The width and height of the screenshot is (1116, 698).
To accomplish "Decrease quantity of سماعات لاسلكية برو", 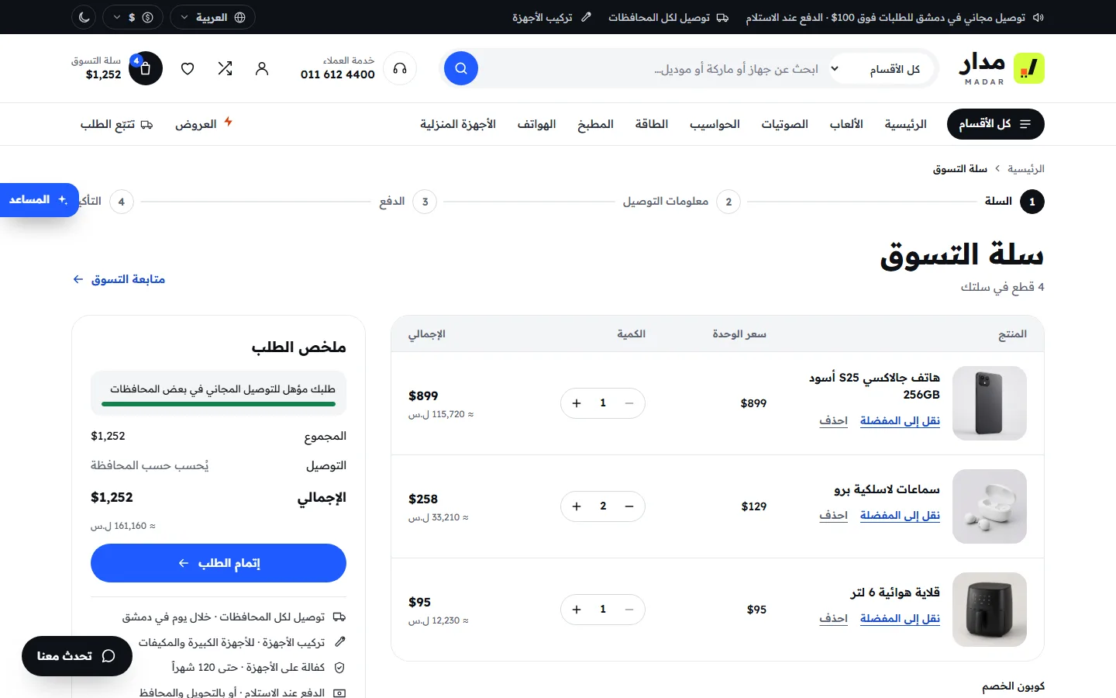I will pos(629,506).
